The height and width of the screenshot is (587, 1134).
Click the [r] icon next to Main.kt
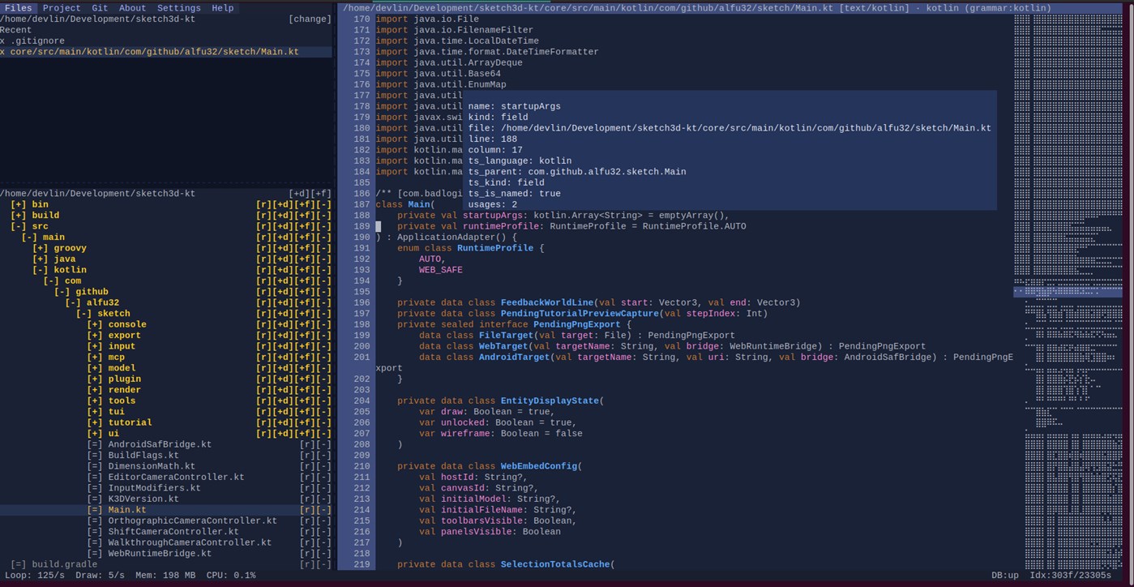coord(307,510)
